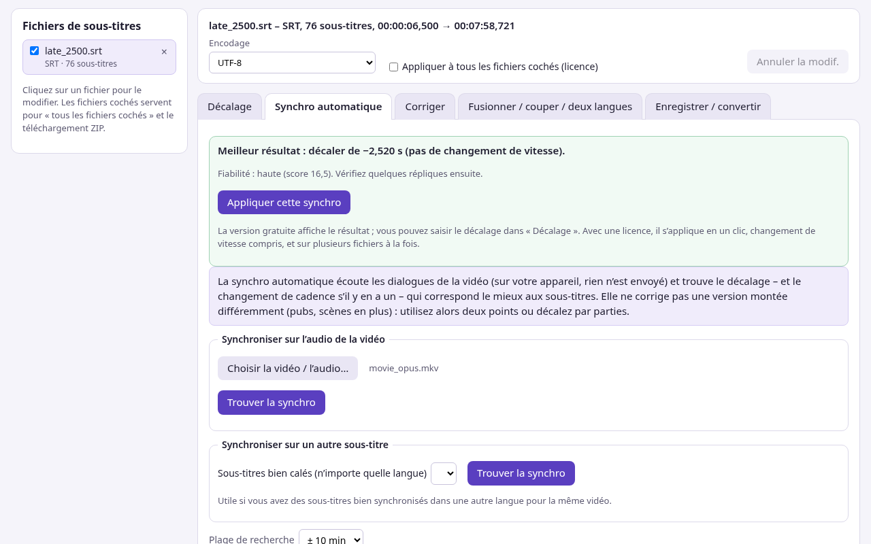Remove late_2500.srt with the × icon
This screenshot has height=544, width=871.
(x=164, y=52)
